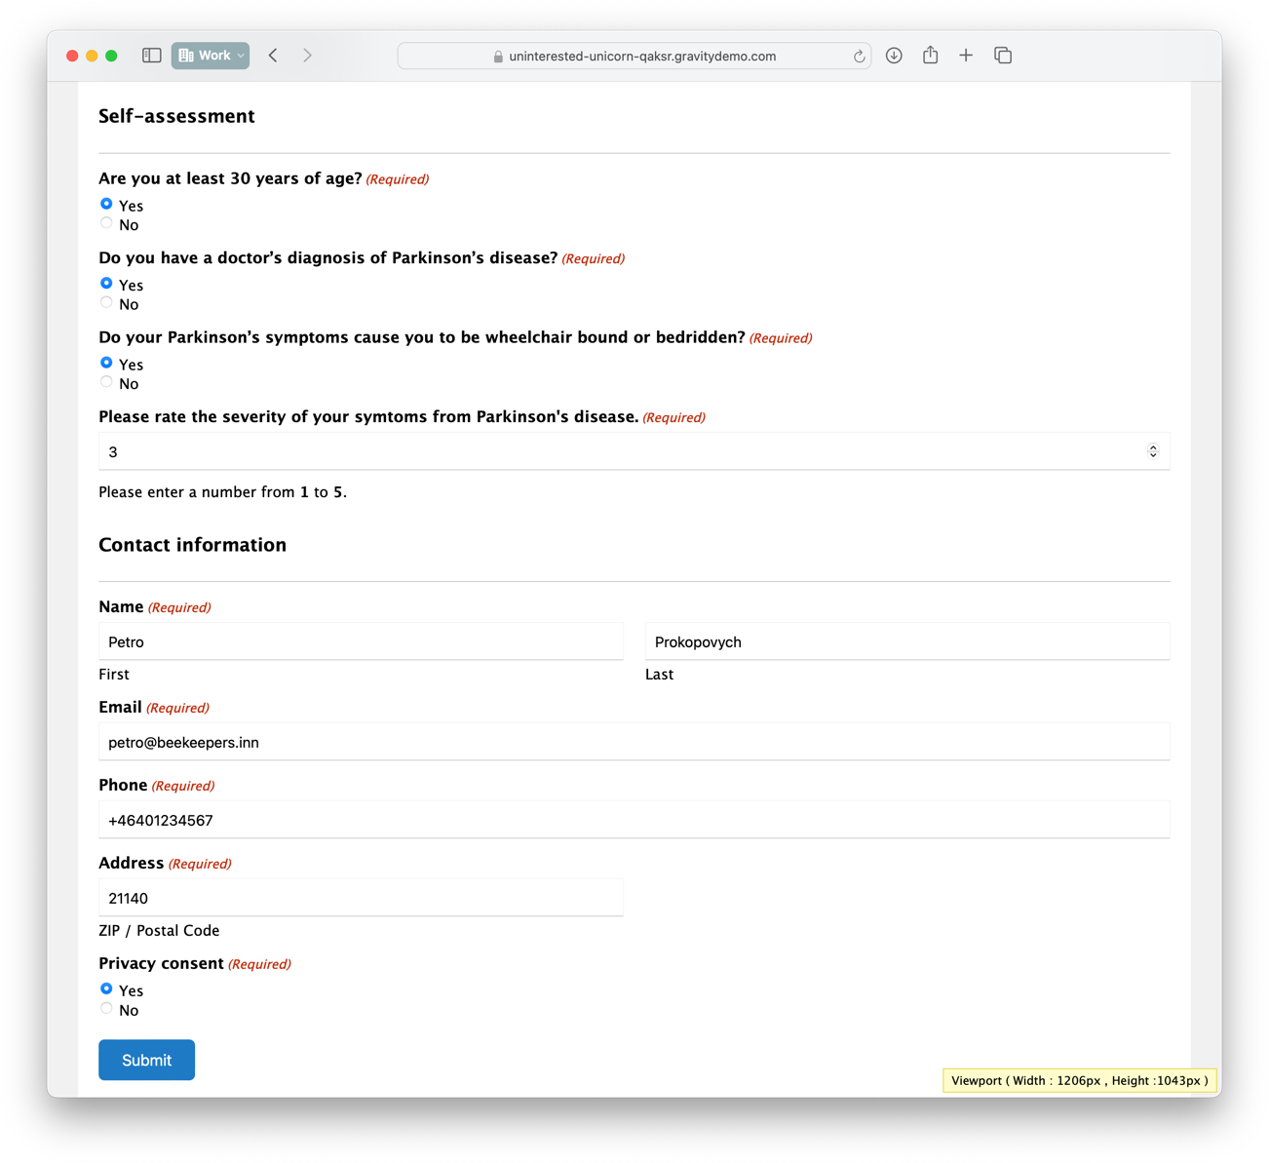This screenshot has width=1269, height=1163.
Task: Open a new tab with plus icon
Action: pyautogui.click(x=966, y=56)
